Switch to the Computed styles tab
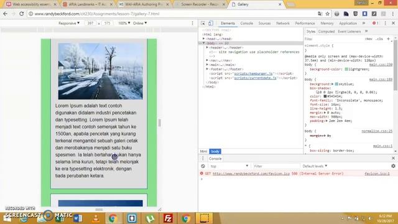The height and width of the screenshot is (224, 398). tap(326, 32)
